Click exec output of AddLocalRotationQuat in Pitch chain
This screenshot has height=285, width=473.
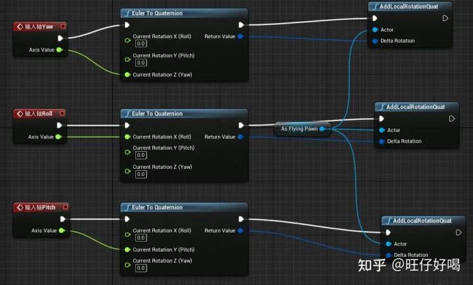coord(459,232)
